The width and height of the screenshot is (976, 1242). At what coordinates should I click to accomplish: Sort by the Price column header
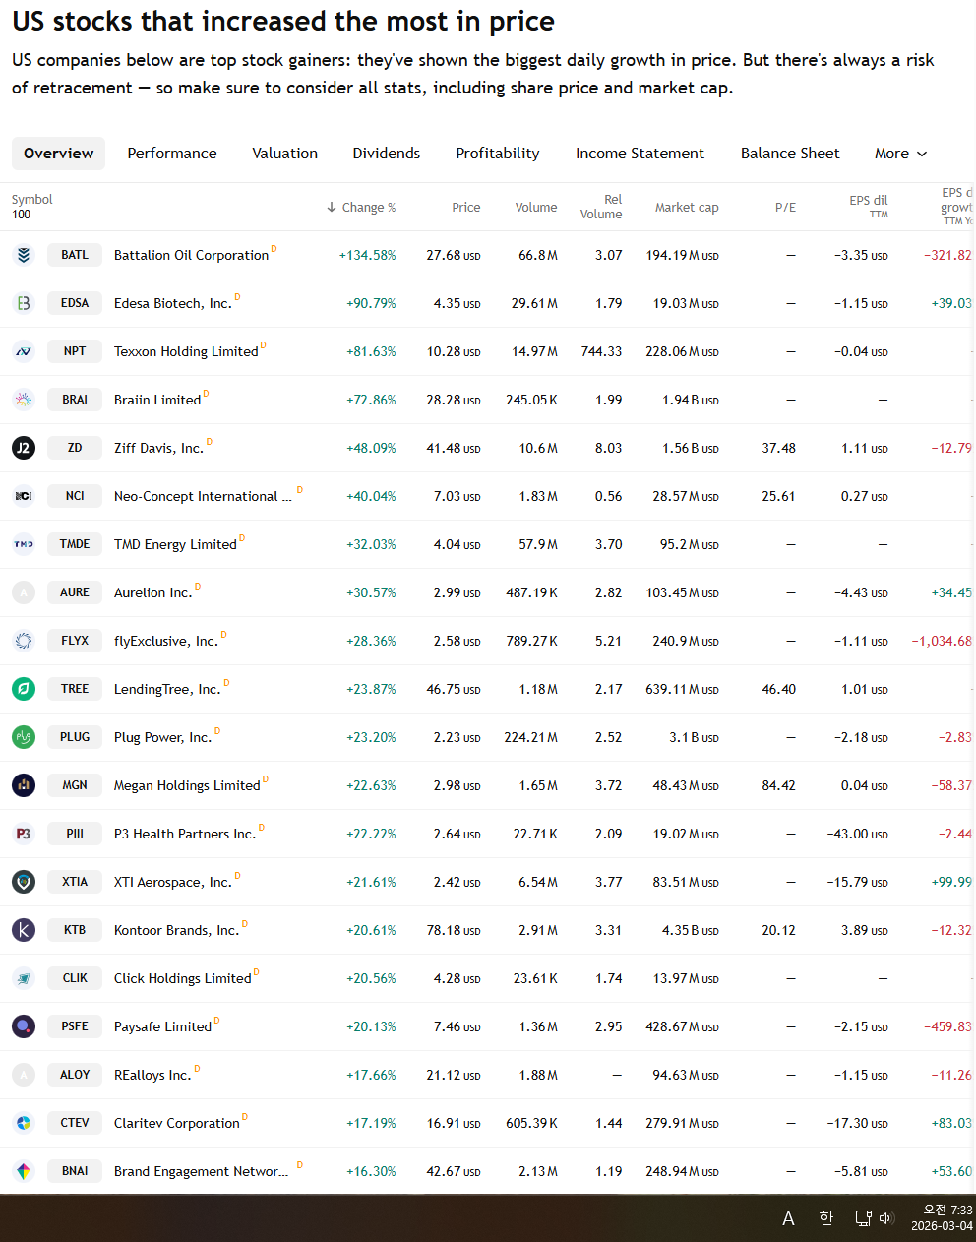point(466,208)
